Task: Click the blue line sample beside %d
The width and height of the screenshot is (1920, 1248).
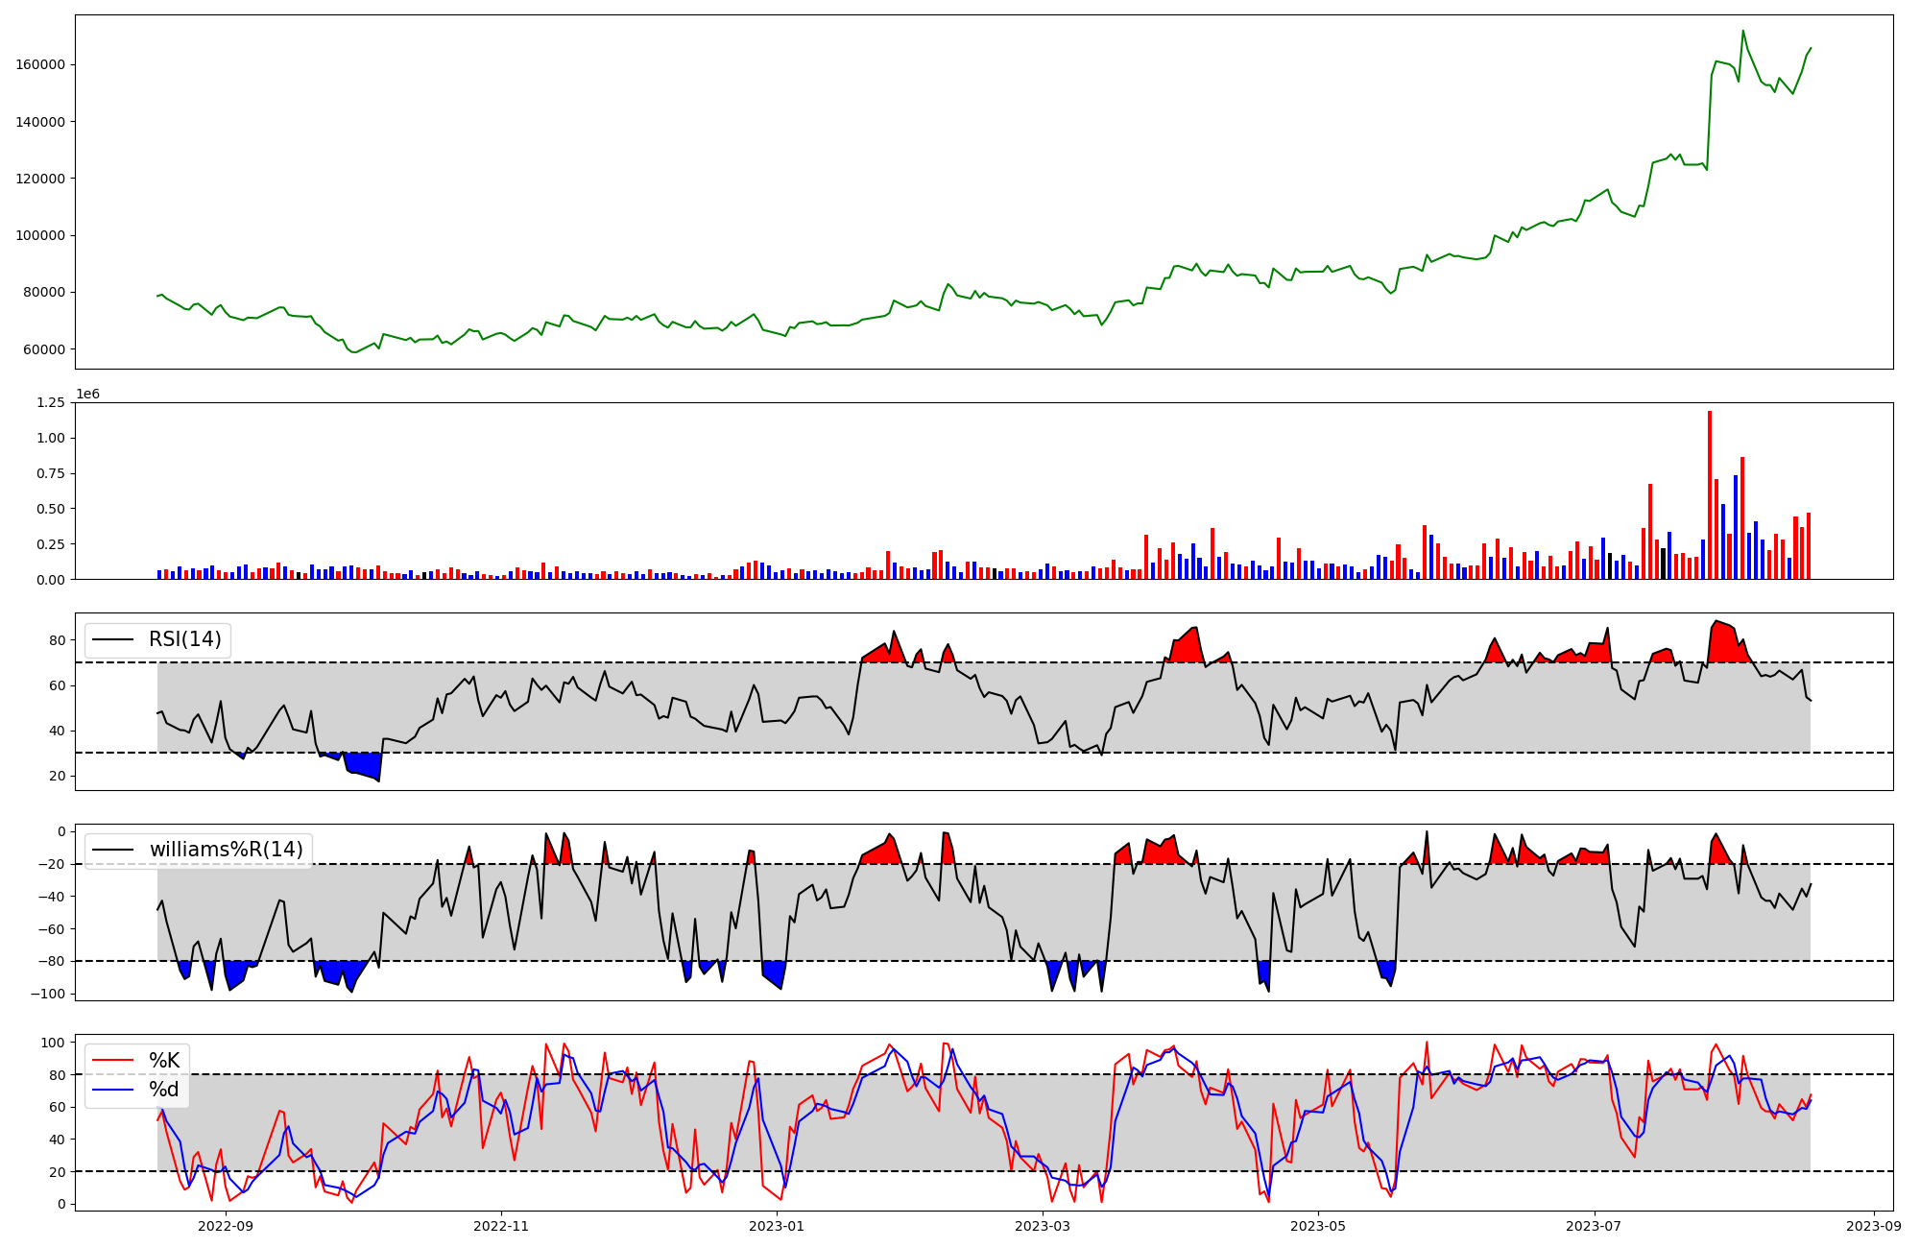Action: coord(112,1090)
